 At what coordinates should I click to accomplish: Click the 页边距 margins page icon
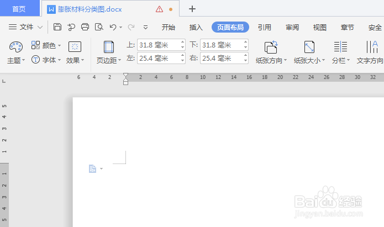click(x=108, y=47)
